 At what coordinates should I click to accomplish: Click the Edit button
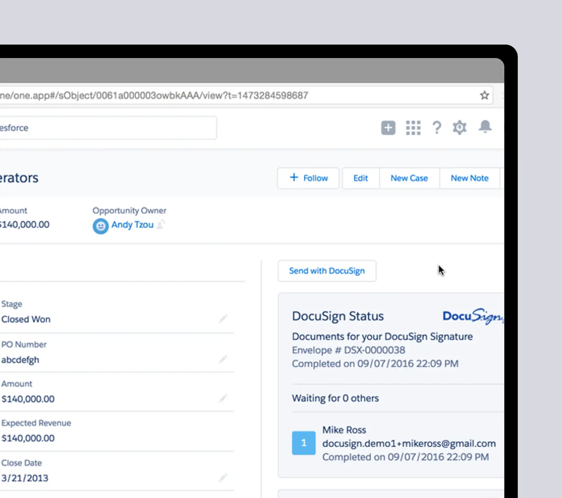[361, 178]
